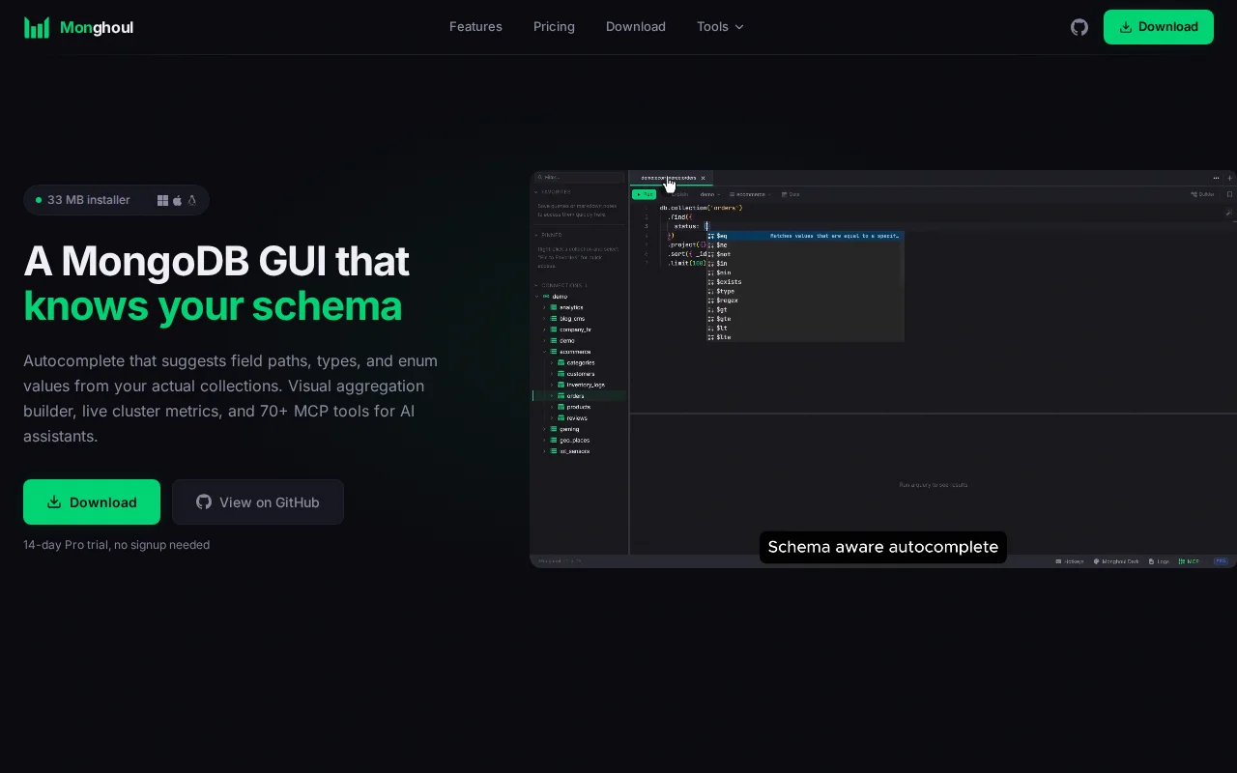Collapse the ecommerce database node
This screenshot has width=1237, height=773.
tap(544, 352)
